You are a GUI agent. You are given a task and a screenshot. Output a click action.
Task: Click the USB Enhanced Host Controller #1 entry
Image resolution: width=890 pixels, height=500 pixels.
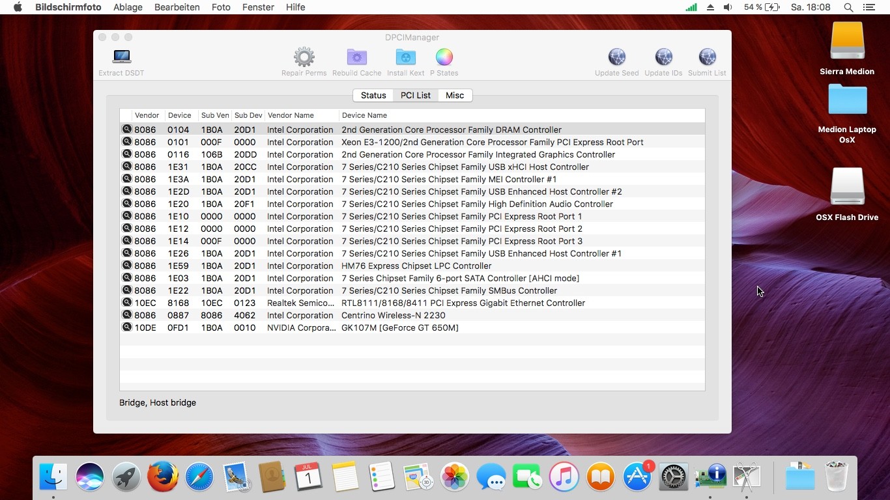pyautogui.click(x=481, y=253)
